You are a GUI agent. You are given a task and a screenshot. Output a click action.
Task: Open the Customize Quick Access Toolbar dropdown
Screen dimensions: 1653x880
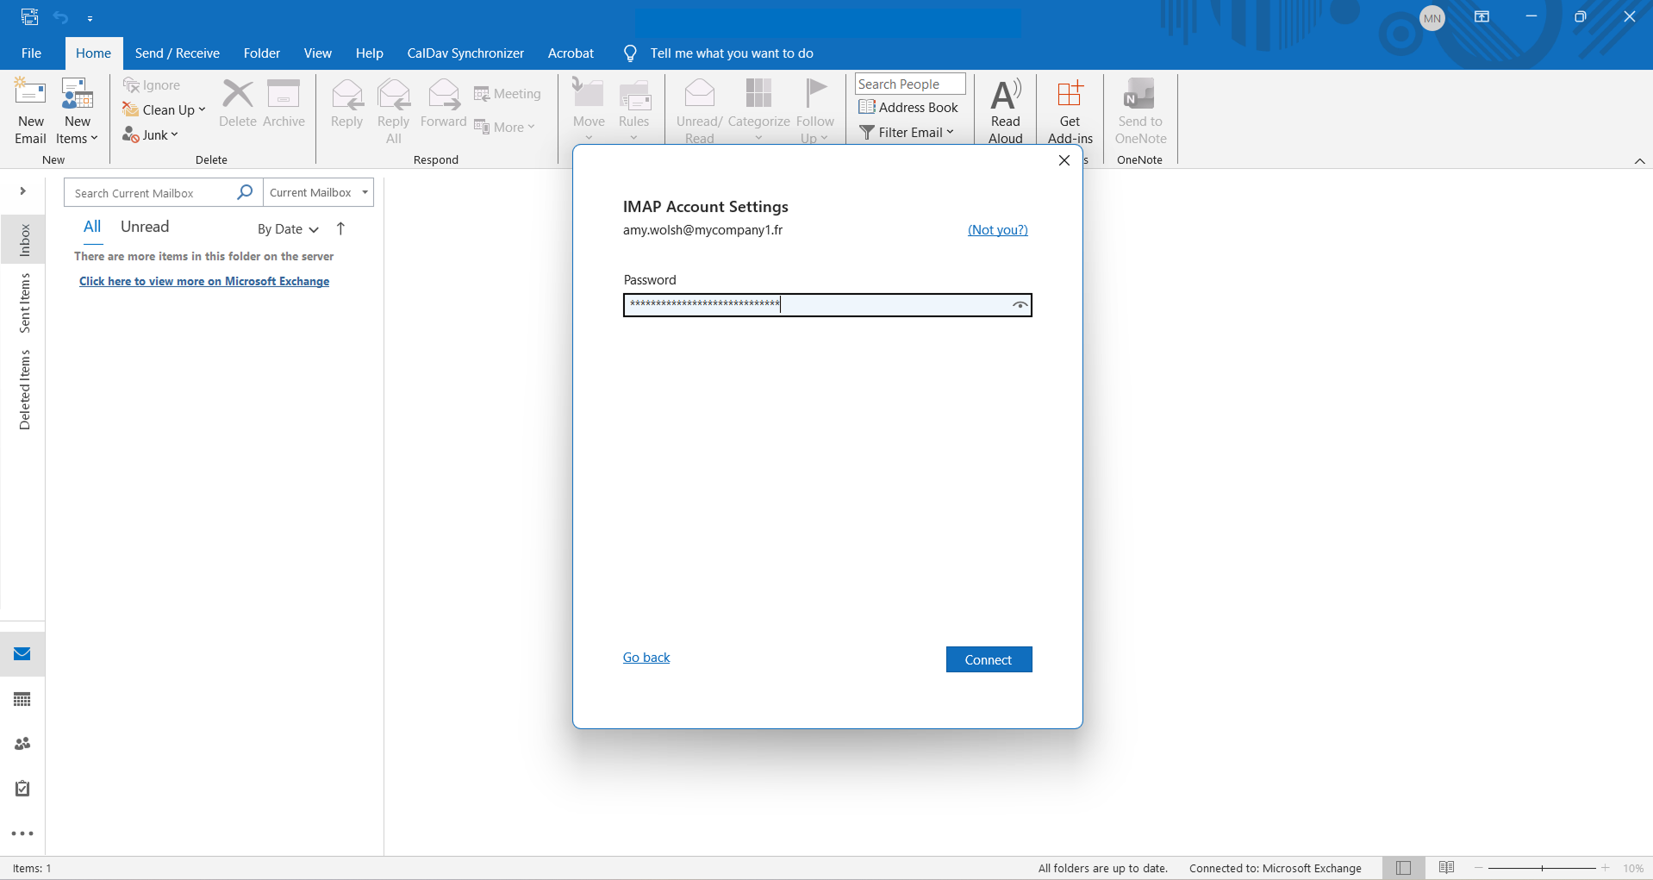click(x=90, y=18)
